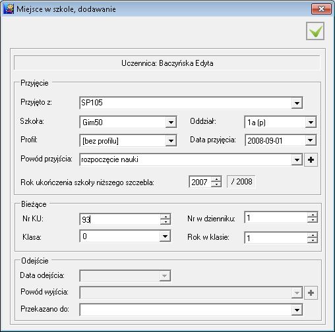Expand the Powód przyjścia dropdown
The image size is (335, 332).
point(297,159)
